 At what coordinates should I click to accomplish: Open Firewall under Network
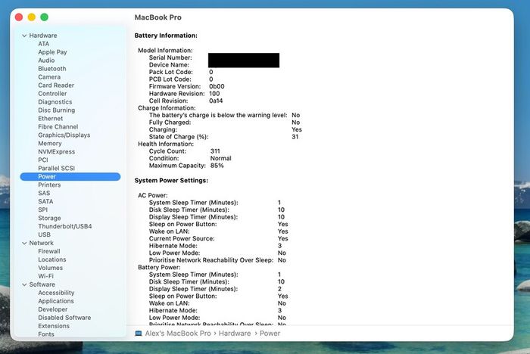(49, 251)
